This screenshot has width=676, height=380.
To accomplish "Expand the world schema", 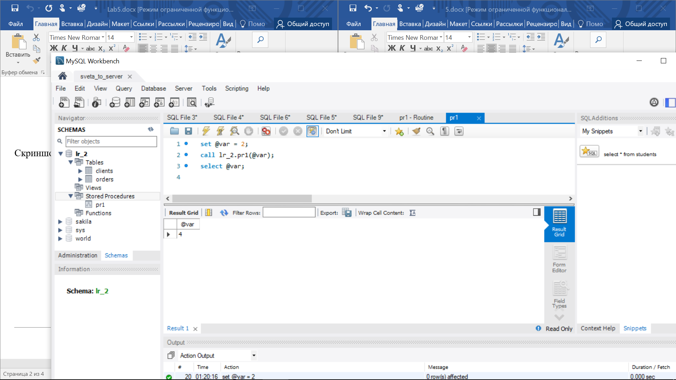I will [x=60, y=239].
